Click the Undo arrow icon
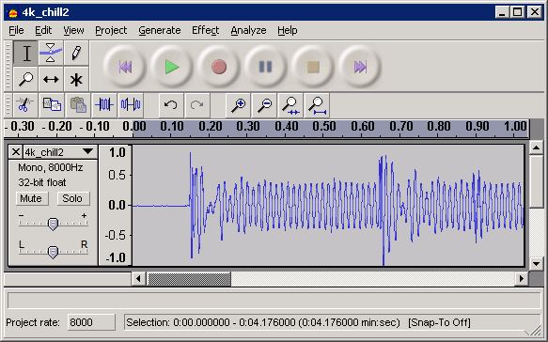Image resolution: width=548 pixels, height=342 pixels. (x=171, y=105)
